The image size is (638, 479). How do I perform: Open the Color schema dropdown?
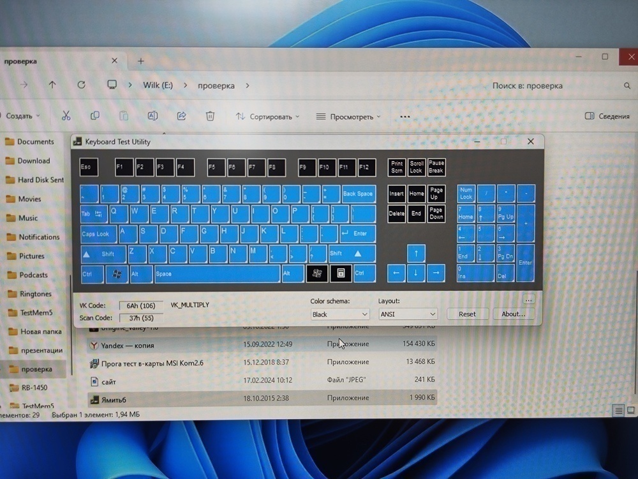click(x=339, y=314)
